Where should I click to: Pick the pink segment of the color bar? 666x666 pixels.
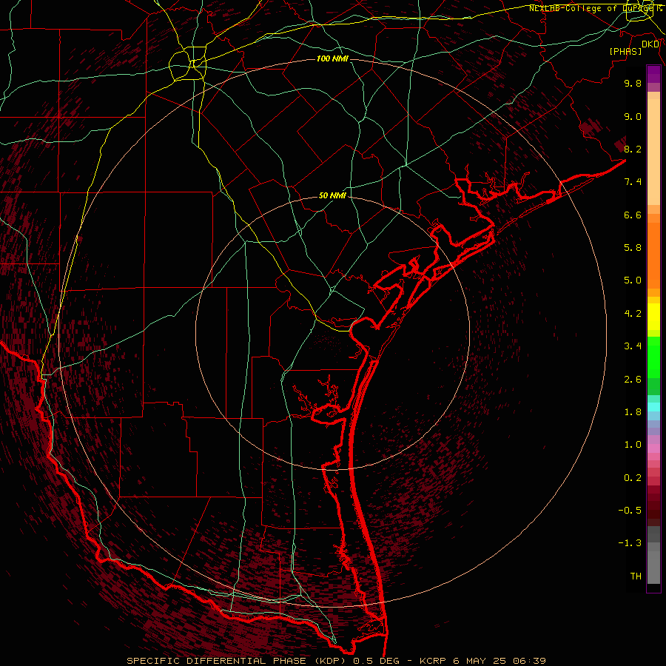pos(653,448)
